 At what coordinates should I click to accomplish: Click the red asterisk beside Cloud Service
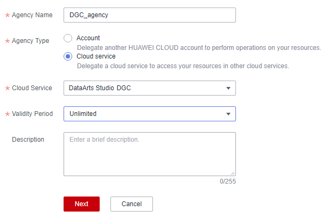pyautogui.click(x=8, y=88)
